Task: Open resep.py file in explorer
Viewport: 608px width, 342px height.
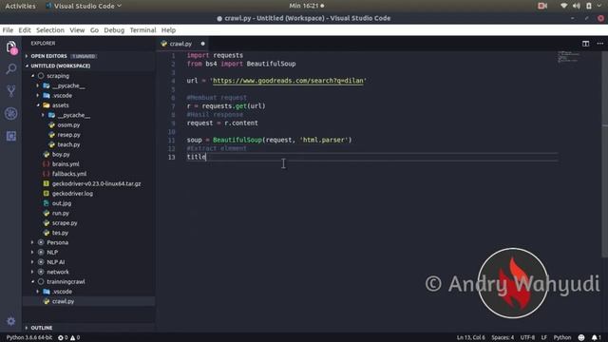Action: click(68, 135)
